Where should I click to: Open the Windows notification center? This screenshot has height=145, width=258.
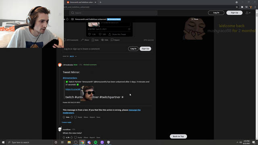coord(254,142)
